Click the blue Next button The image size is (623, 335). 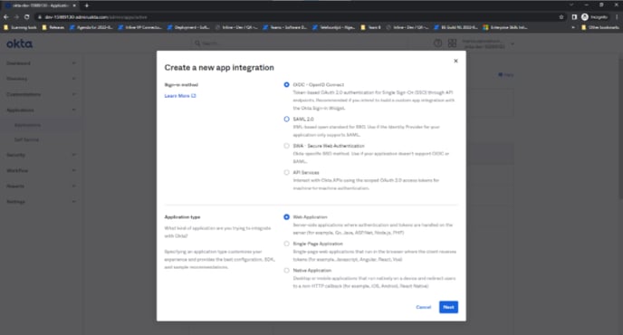(448, 307)
